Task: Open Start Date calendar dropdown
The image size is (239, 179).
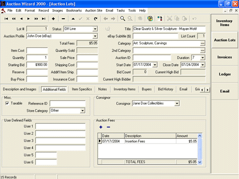Action: [x=155, y=65]
